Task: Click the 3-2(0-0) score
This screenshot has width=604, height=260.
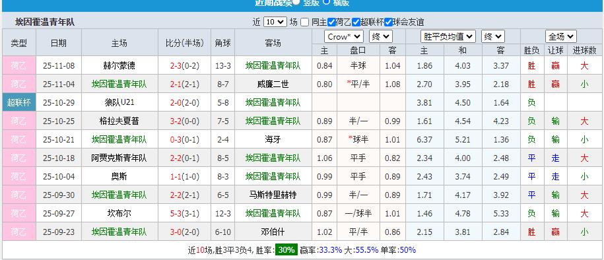Action: [185, 121]
